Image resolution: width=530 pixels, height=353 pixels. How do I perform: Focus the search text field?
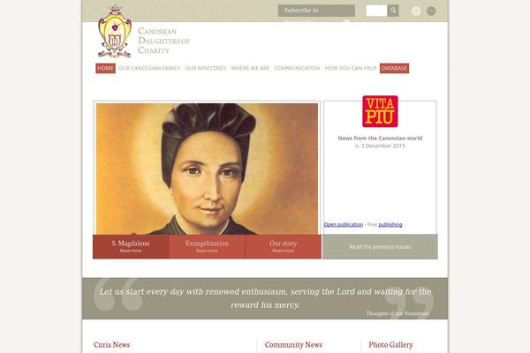(x=376, y=11)
